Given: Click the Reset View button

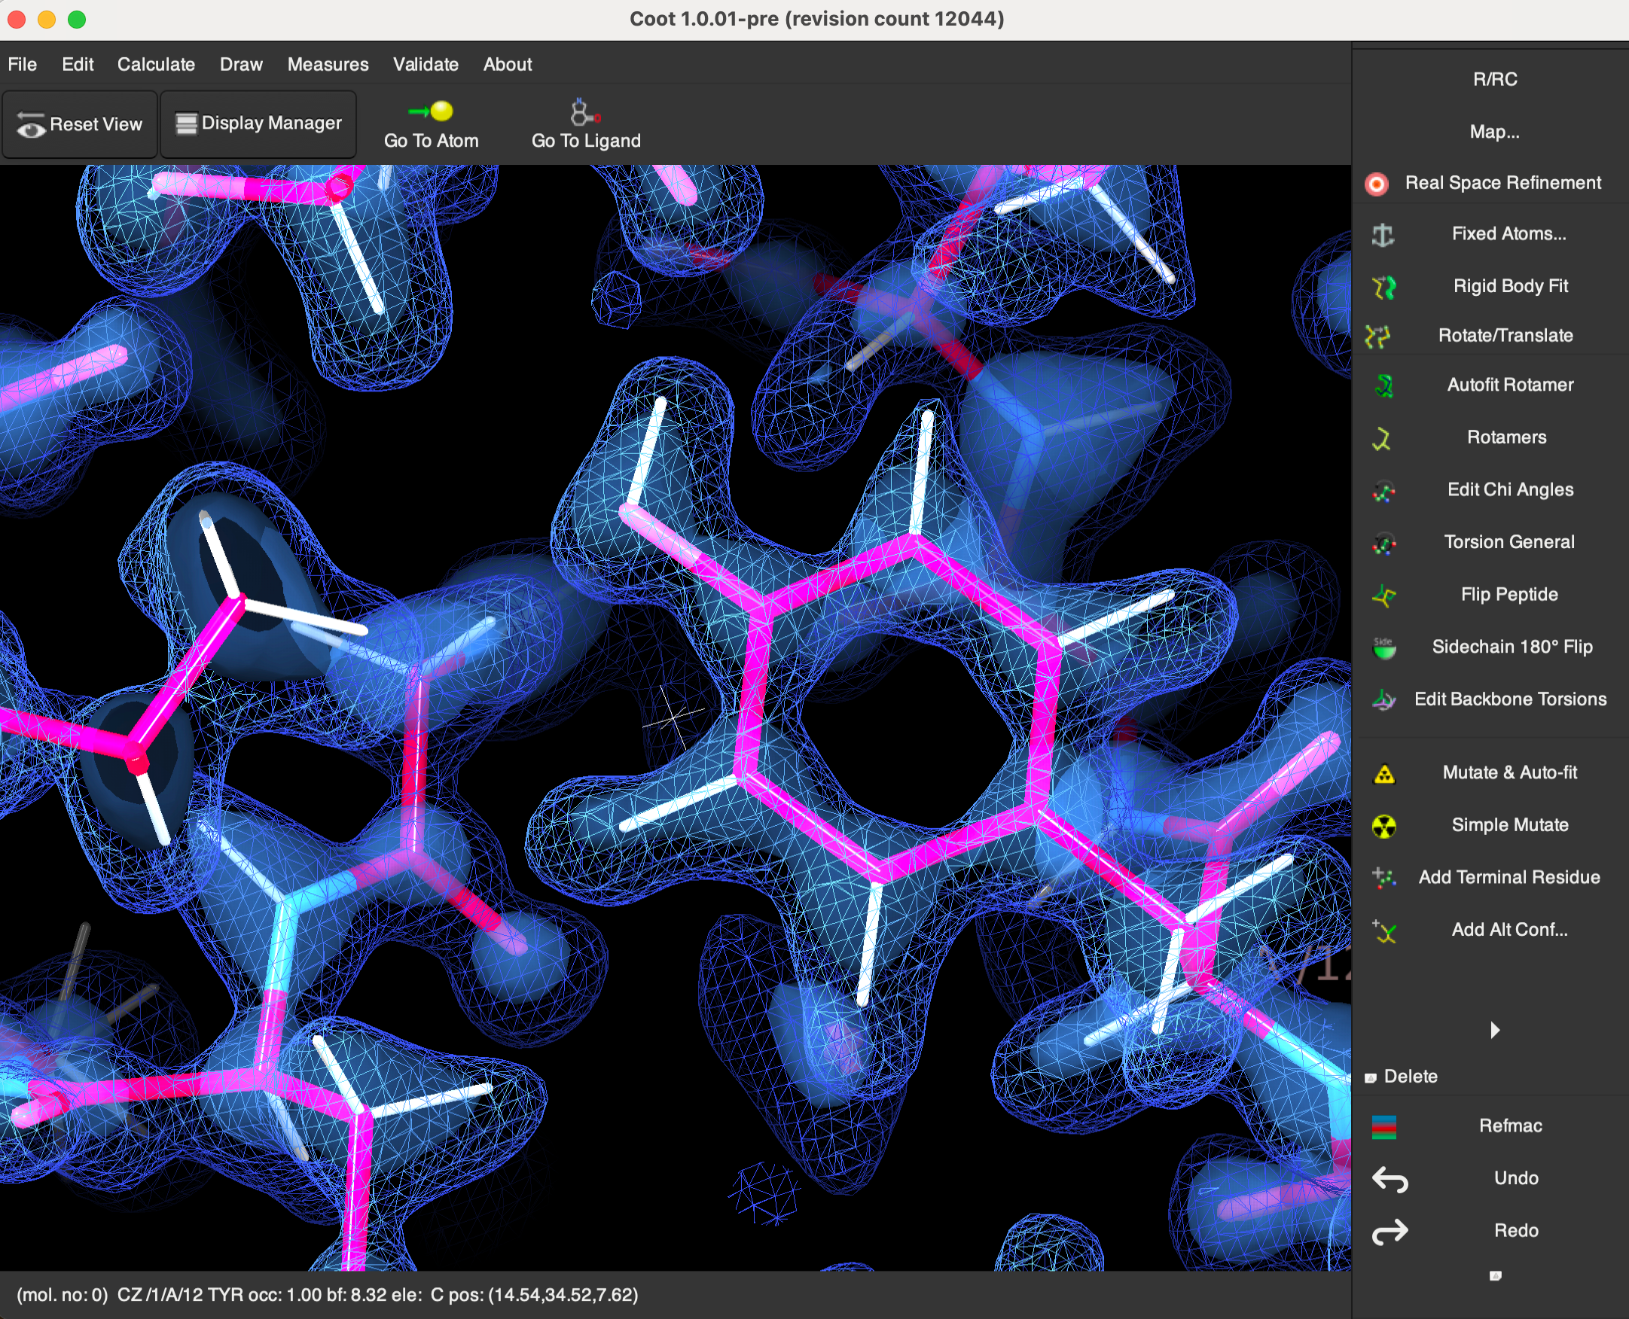Looking at the screenshot, I should click(80, 125).
